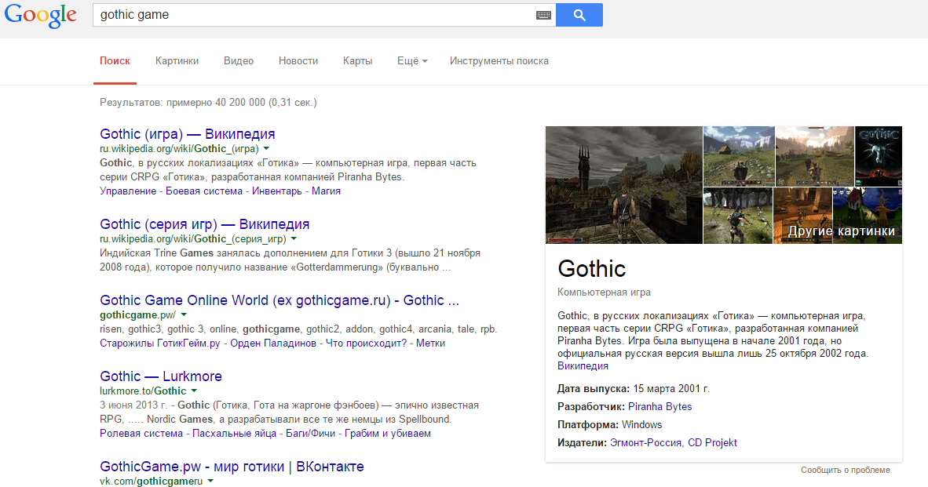928x487 pixels.
Task: Click the 'Дата выпуска: 15 марта 2001 г.' line
Action: [634, 389]
